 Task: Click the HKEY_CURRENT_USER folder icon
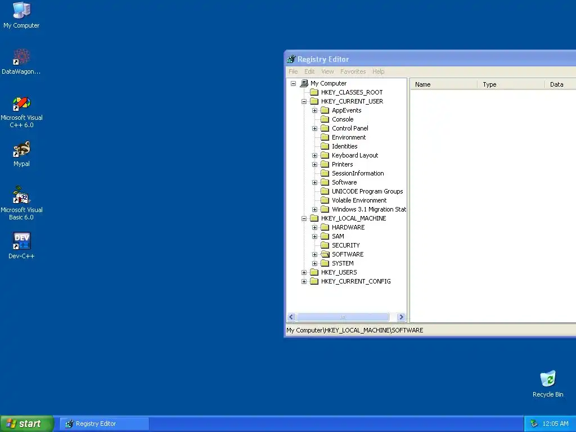[314, 101]
